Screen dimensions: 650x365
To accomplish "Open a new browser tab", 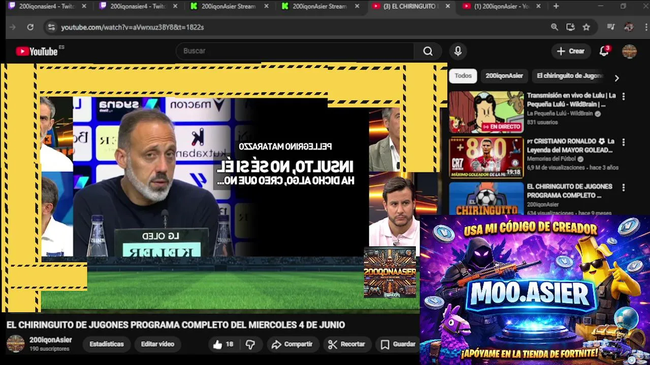I will coord(556,6).
